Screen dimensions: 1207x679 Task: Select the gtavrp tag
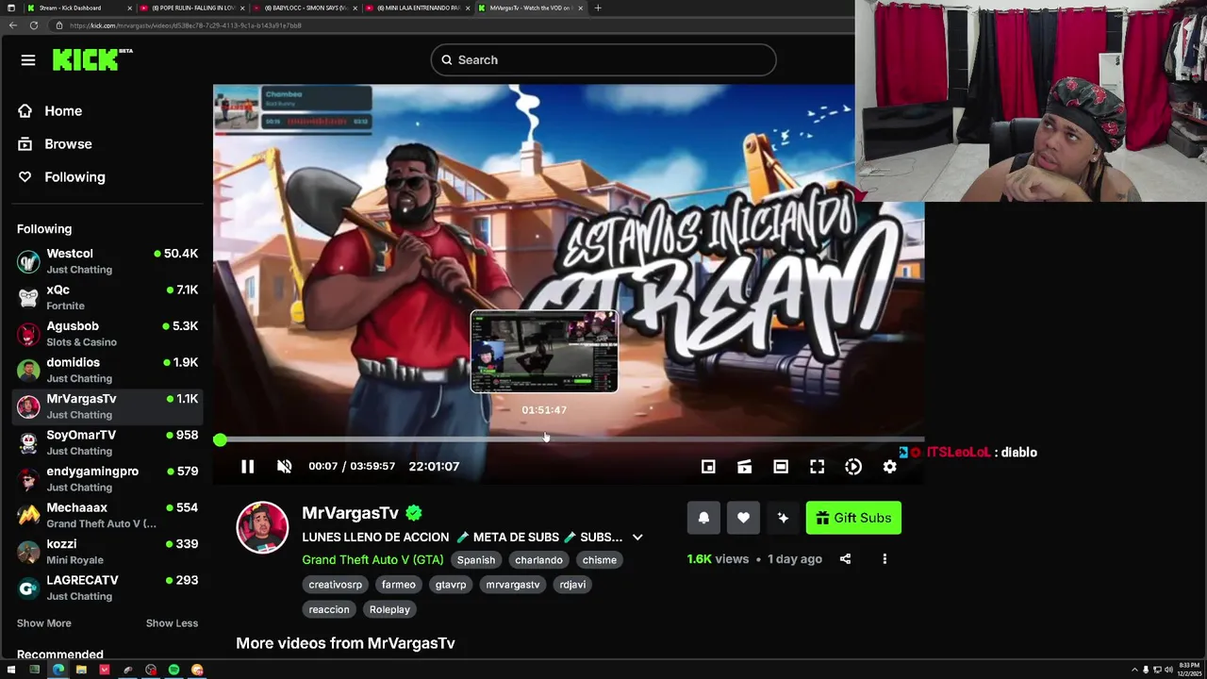(451, 585)
